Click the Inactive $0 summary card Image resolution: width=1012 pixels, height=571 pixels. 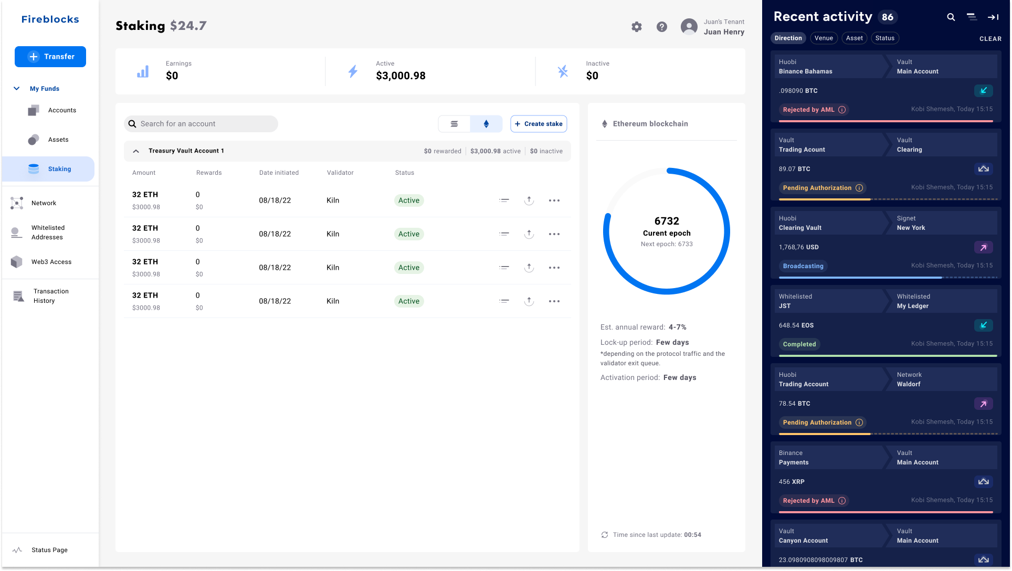tap(640, 71)
